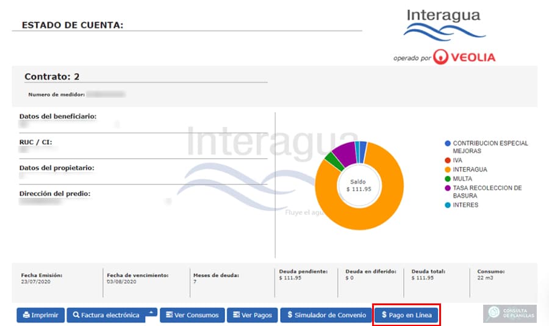Open Ver Consumos

192,315
